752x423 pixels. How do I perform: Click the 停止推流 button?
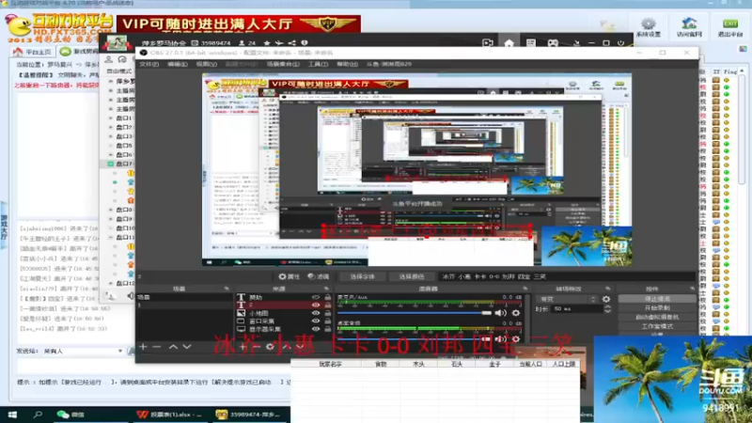coord(656,298)
